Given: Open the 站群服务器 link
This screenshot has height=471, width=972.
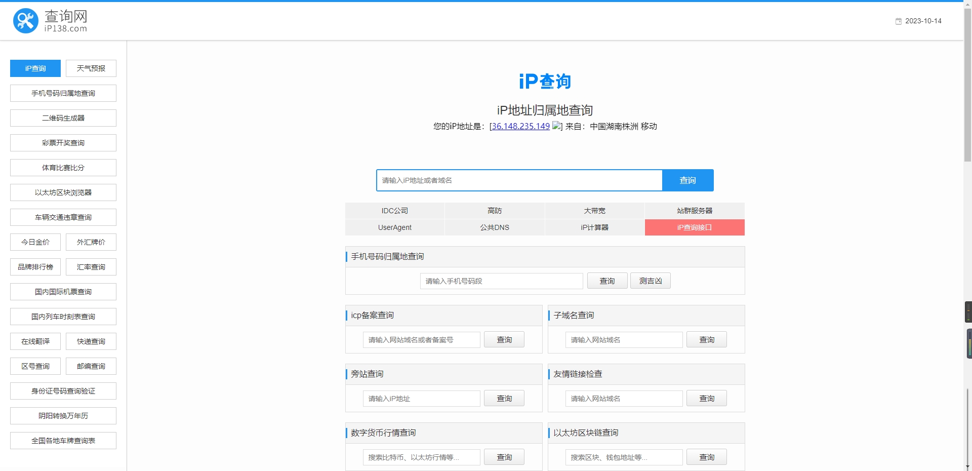Looking at the screenshot, I should point(695,211).
